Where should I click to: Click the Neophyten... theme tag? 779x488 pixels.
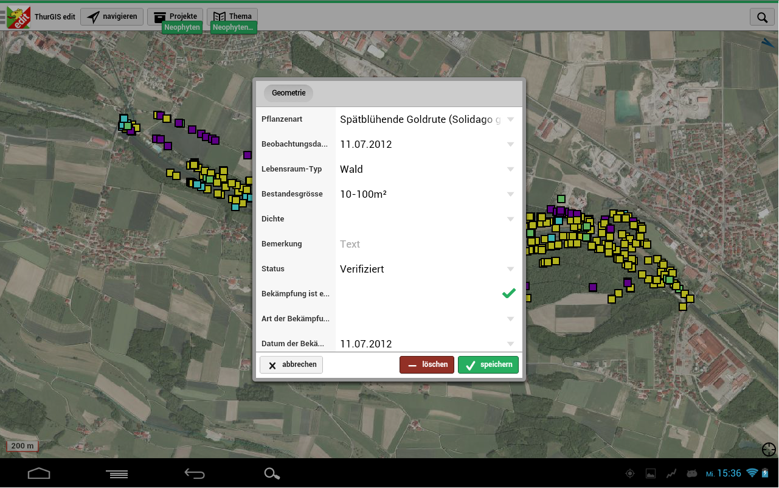coord(234,27)
